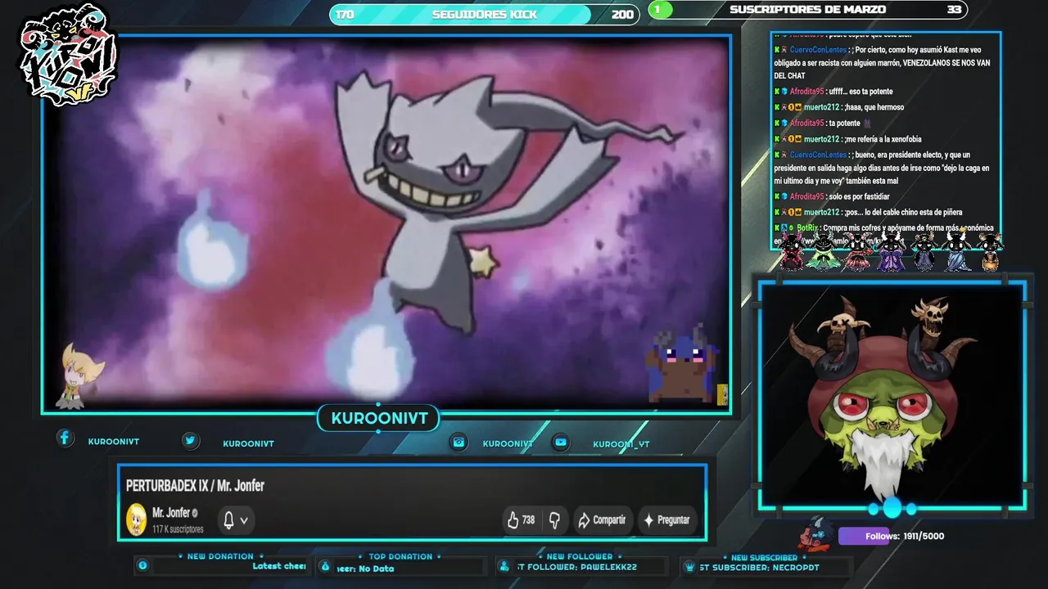Image resolution: width=1048 pixels, height=589 pixels.
Task: Click the Mr. Jonfer channel avatar
Action: [x=136, y=519]
